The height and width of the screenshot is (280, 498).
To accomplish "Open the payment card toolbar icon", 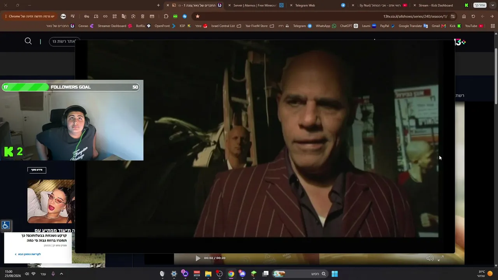I will pos(152,16).
